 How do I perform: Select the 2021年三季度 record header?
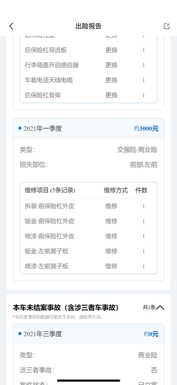pyautogui.click(x=88, y=334)
